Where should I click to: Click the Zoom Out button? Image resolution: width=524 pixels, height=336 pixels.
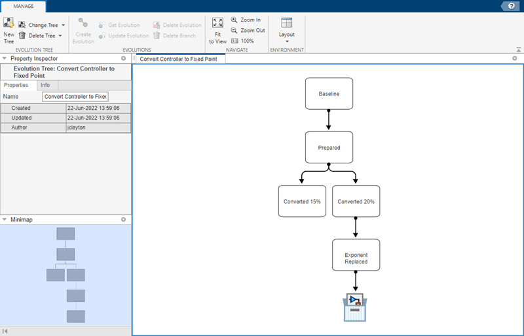[248, 30]
